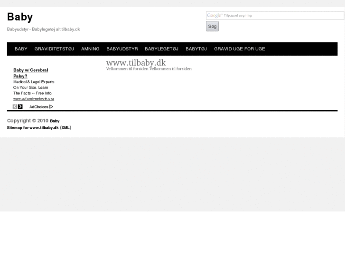Click the www.tilbaby.dk page heading
The width and height of the screenshot is (345, 259).
click(136, 63)
